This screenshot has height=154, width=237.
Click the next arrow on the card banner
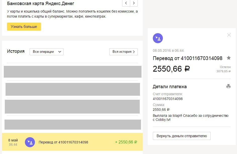134,3
